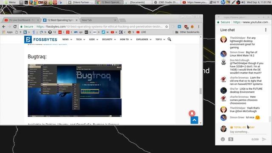
Task: Reload the Fossbytes page
Action: (x=15, y=26)
